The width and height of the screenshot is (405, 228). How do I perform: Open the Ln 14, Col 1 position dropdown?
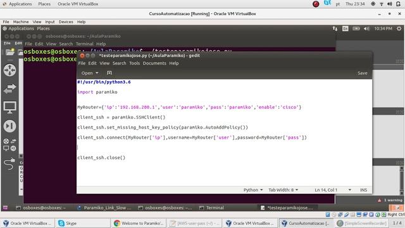click(x=333, y=190)
